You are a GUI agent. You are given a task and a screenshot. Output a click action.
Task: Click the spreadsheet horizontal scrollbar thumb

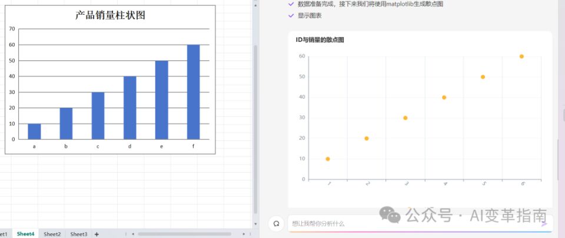(182, 234)
